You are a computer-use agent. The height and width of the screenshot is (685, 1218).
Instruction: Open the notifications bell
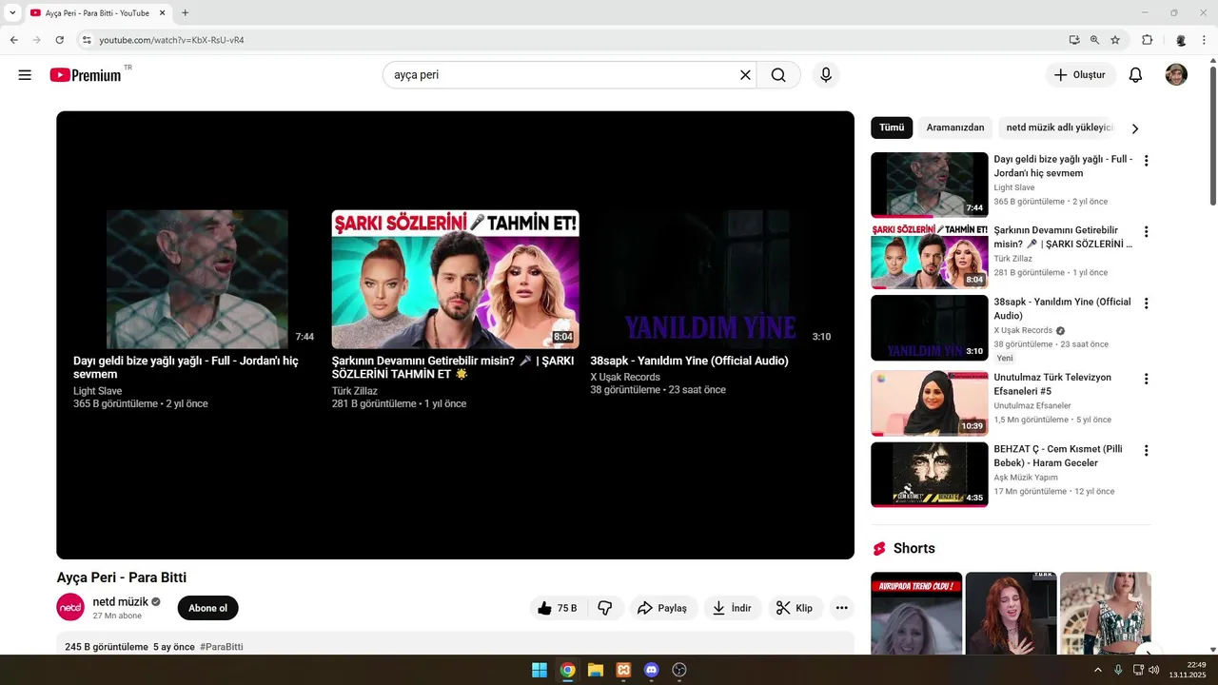pos(1135,75)
